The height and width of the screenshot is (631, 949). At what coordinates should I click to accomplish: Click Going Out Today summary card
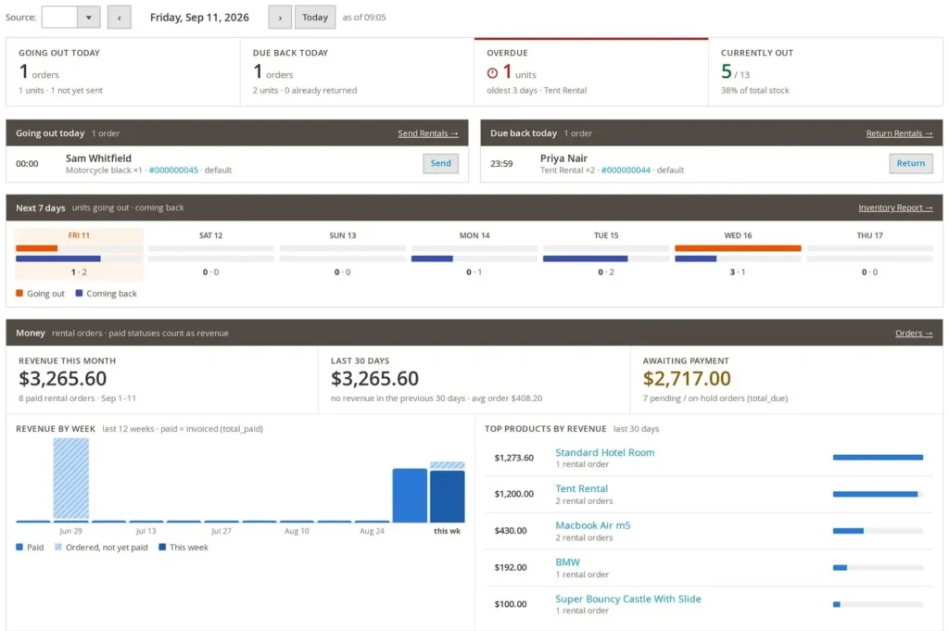[x=123, y=72]
